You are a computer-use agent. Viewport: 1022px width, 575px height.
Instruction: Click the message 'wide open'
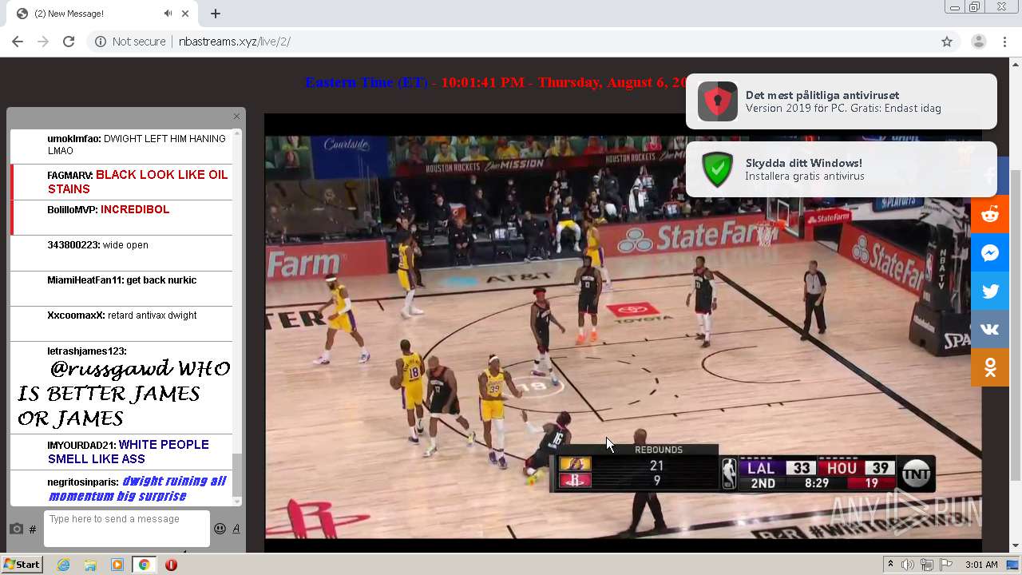(125, 245)
